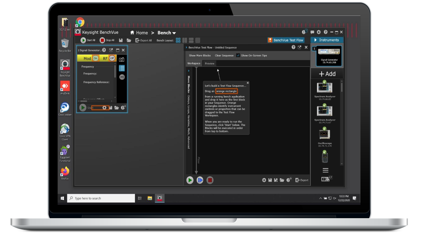Switch to the Workspace tab
The height and width of the screenshot is (237, 421).
point(194,63)
